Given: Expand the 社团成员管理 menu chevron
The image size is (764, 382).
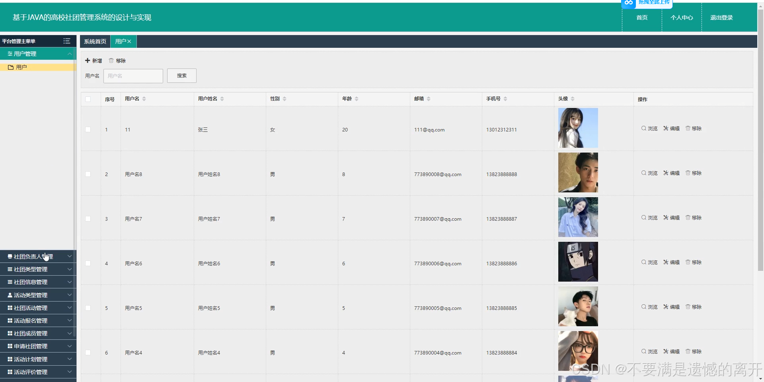Looking at the screenshot, I should click(70, 333).
